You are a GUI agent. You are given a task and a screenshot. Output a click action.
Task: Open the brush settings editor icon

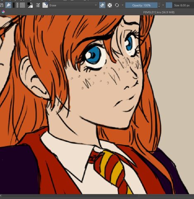point(38,5)
